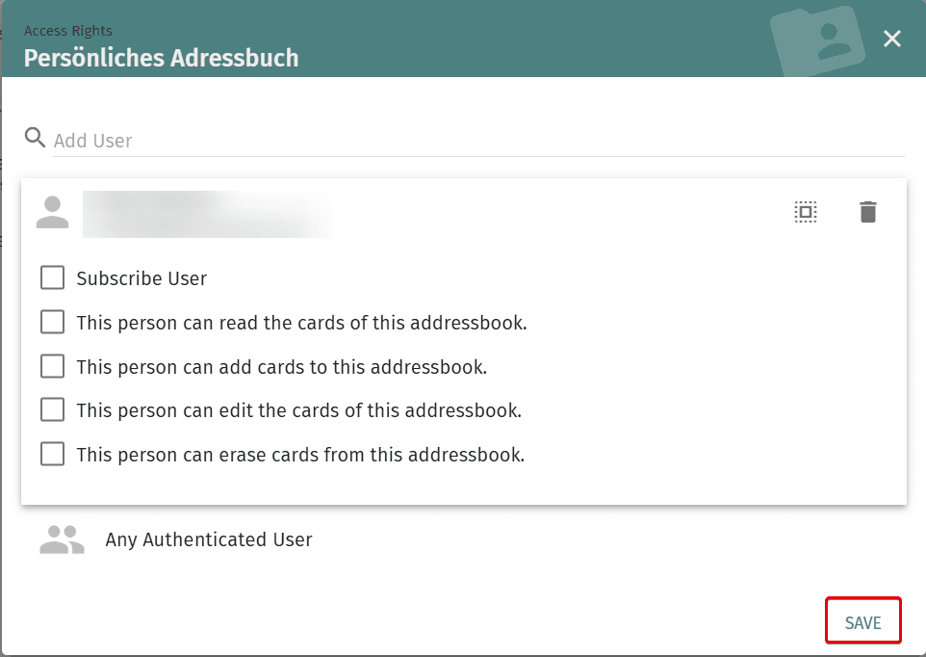Click the magnifier search icon

pos(35,138)
